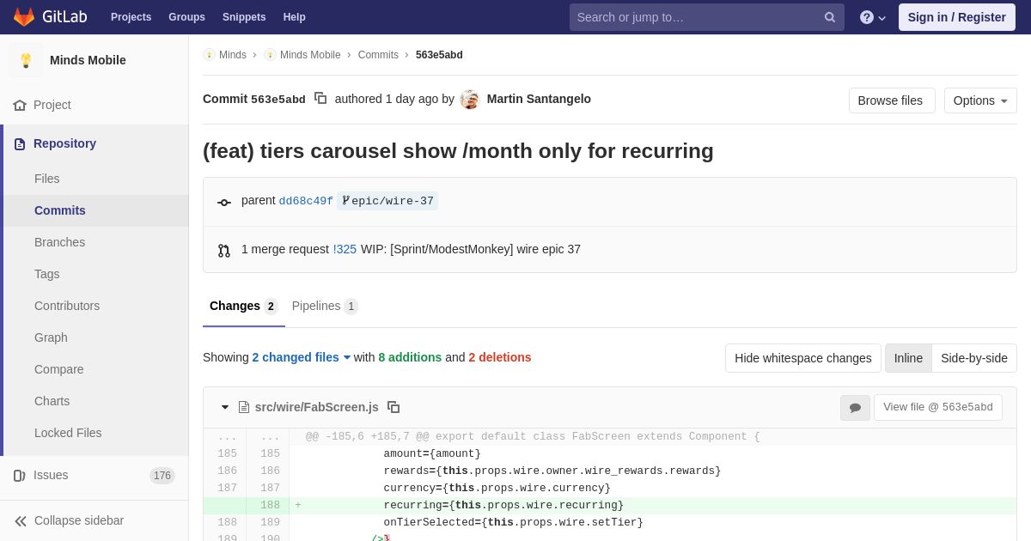Toggle comments for FabScreen.js file
Viewport: 1031px width, 541px height.
tap(855, 408)
